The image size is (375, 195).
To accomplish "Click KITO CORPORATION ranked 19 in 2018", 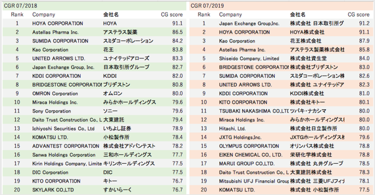I will click(x=56, y=181).
